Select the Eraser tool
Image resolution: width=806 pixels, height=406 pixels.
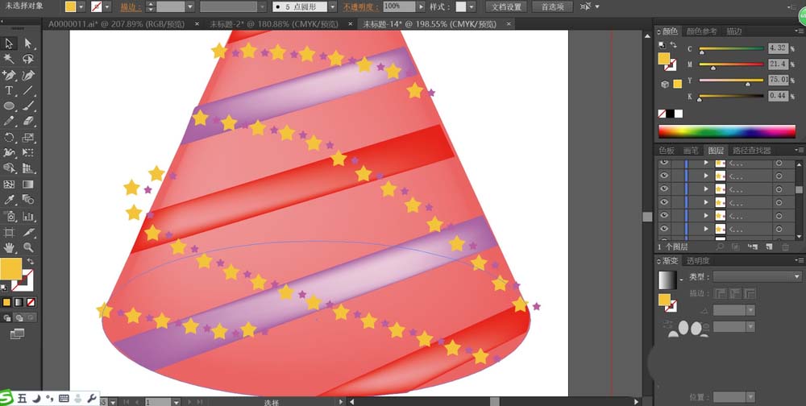pos(27,122)
